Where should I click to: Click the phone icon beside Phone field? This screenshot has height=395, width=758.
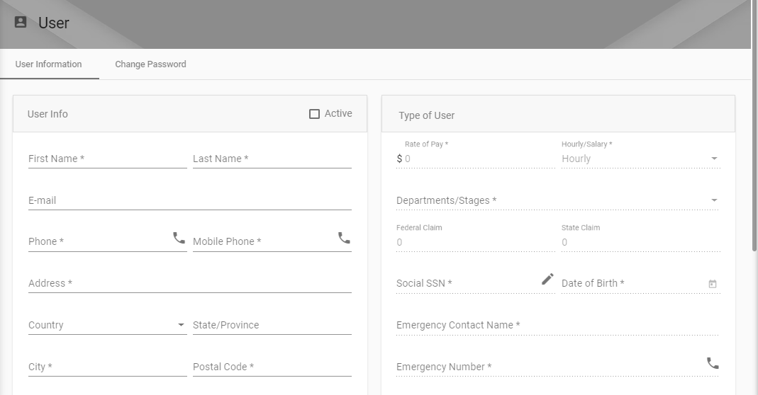(x=179, y=238)
